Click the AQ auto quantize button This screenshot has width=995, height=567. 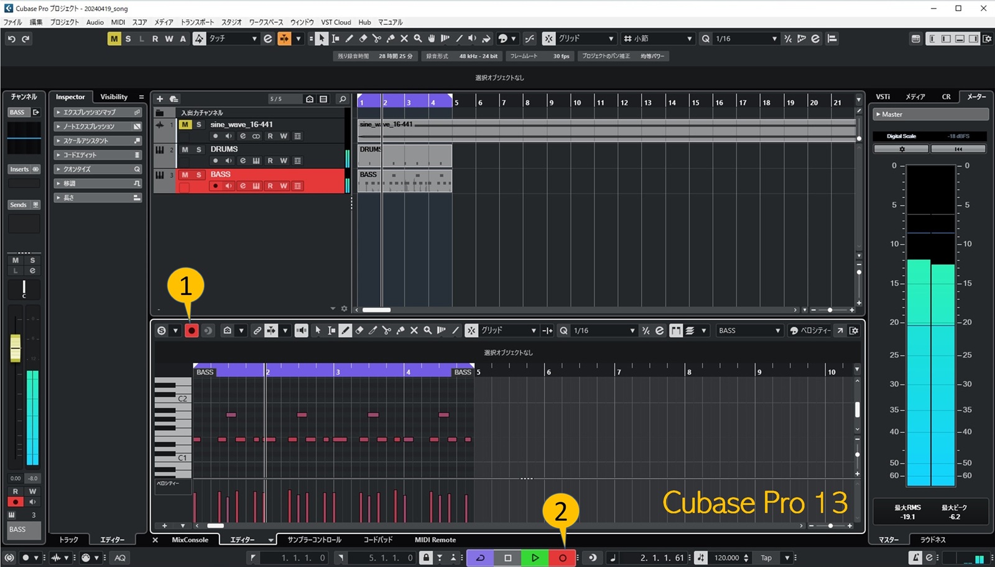tap(120, 558)
